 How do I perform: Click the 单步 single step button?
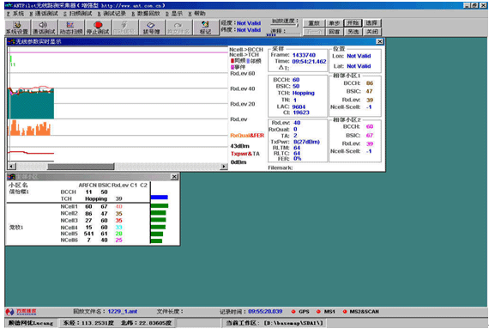click(x=334, y=23)
